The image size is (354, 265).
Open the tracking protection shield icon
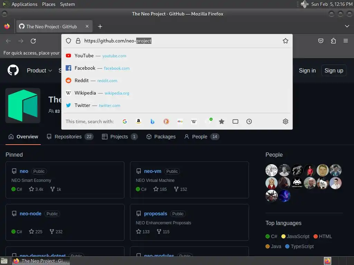[68, 41]
